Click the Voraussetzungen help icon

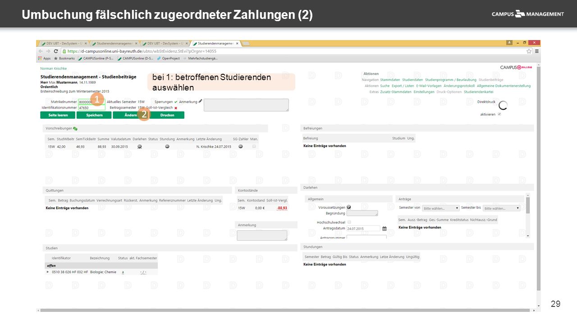[x=349, y=207]
